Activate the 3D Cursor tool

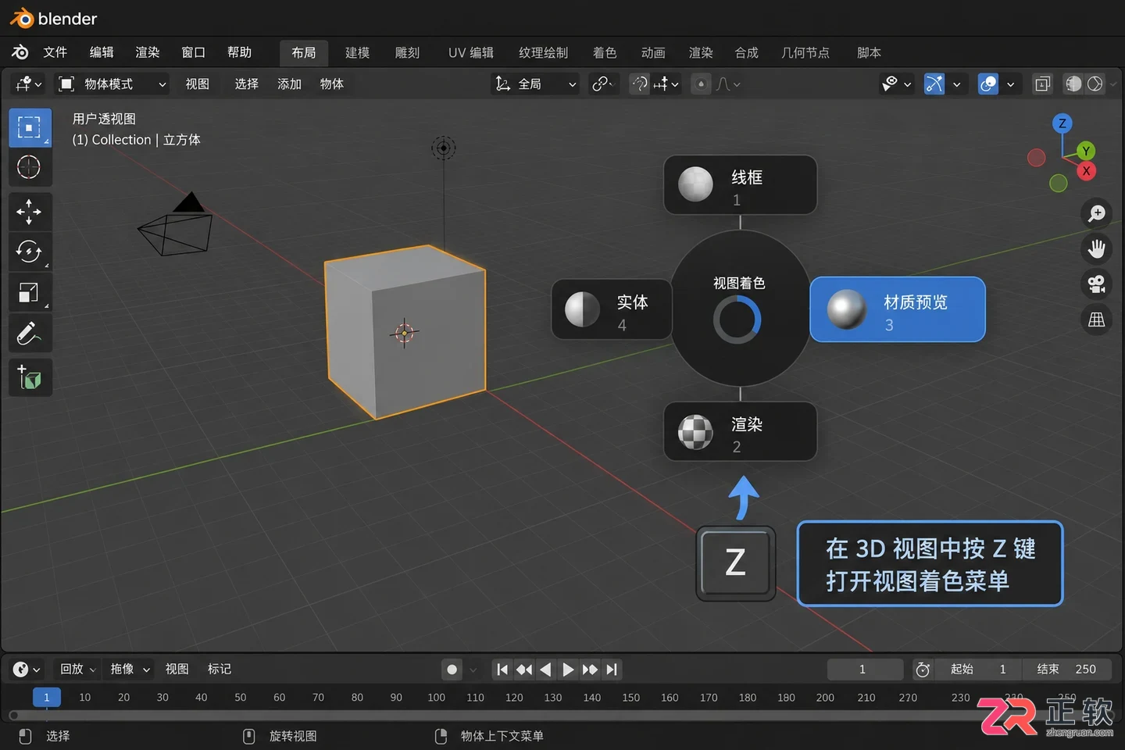(30, 167)
